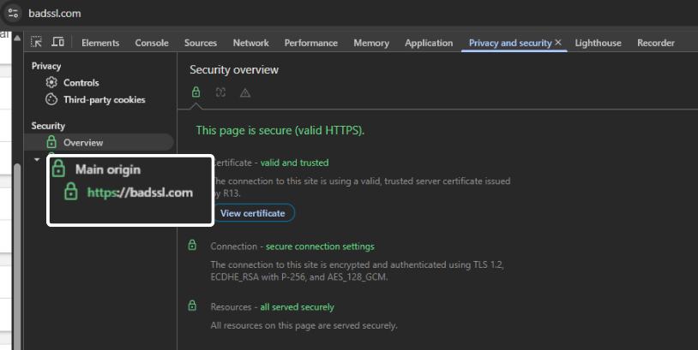The width and height of the screenshot is (698, 350).
Task: Click the View certificate button
Action: 252,213
